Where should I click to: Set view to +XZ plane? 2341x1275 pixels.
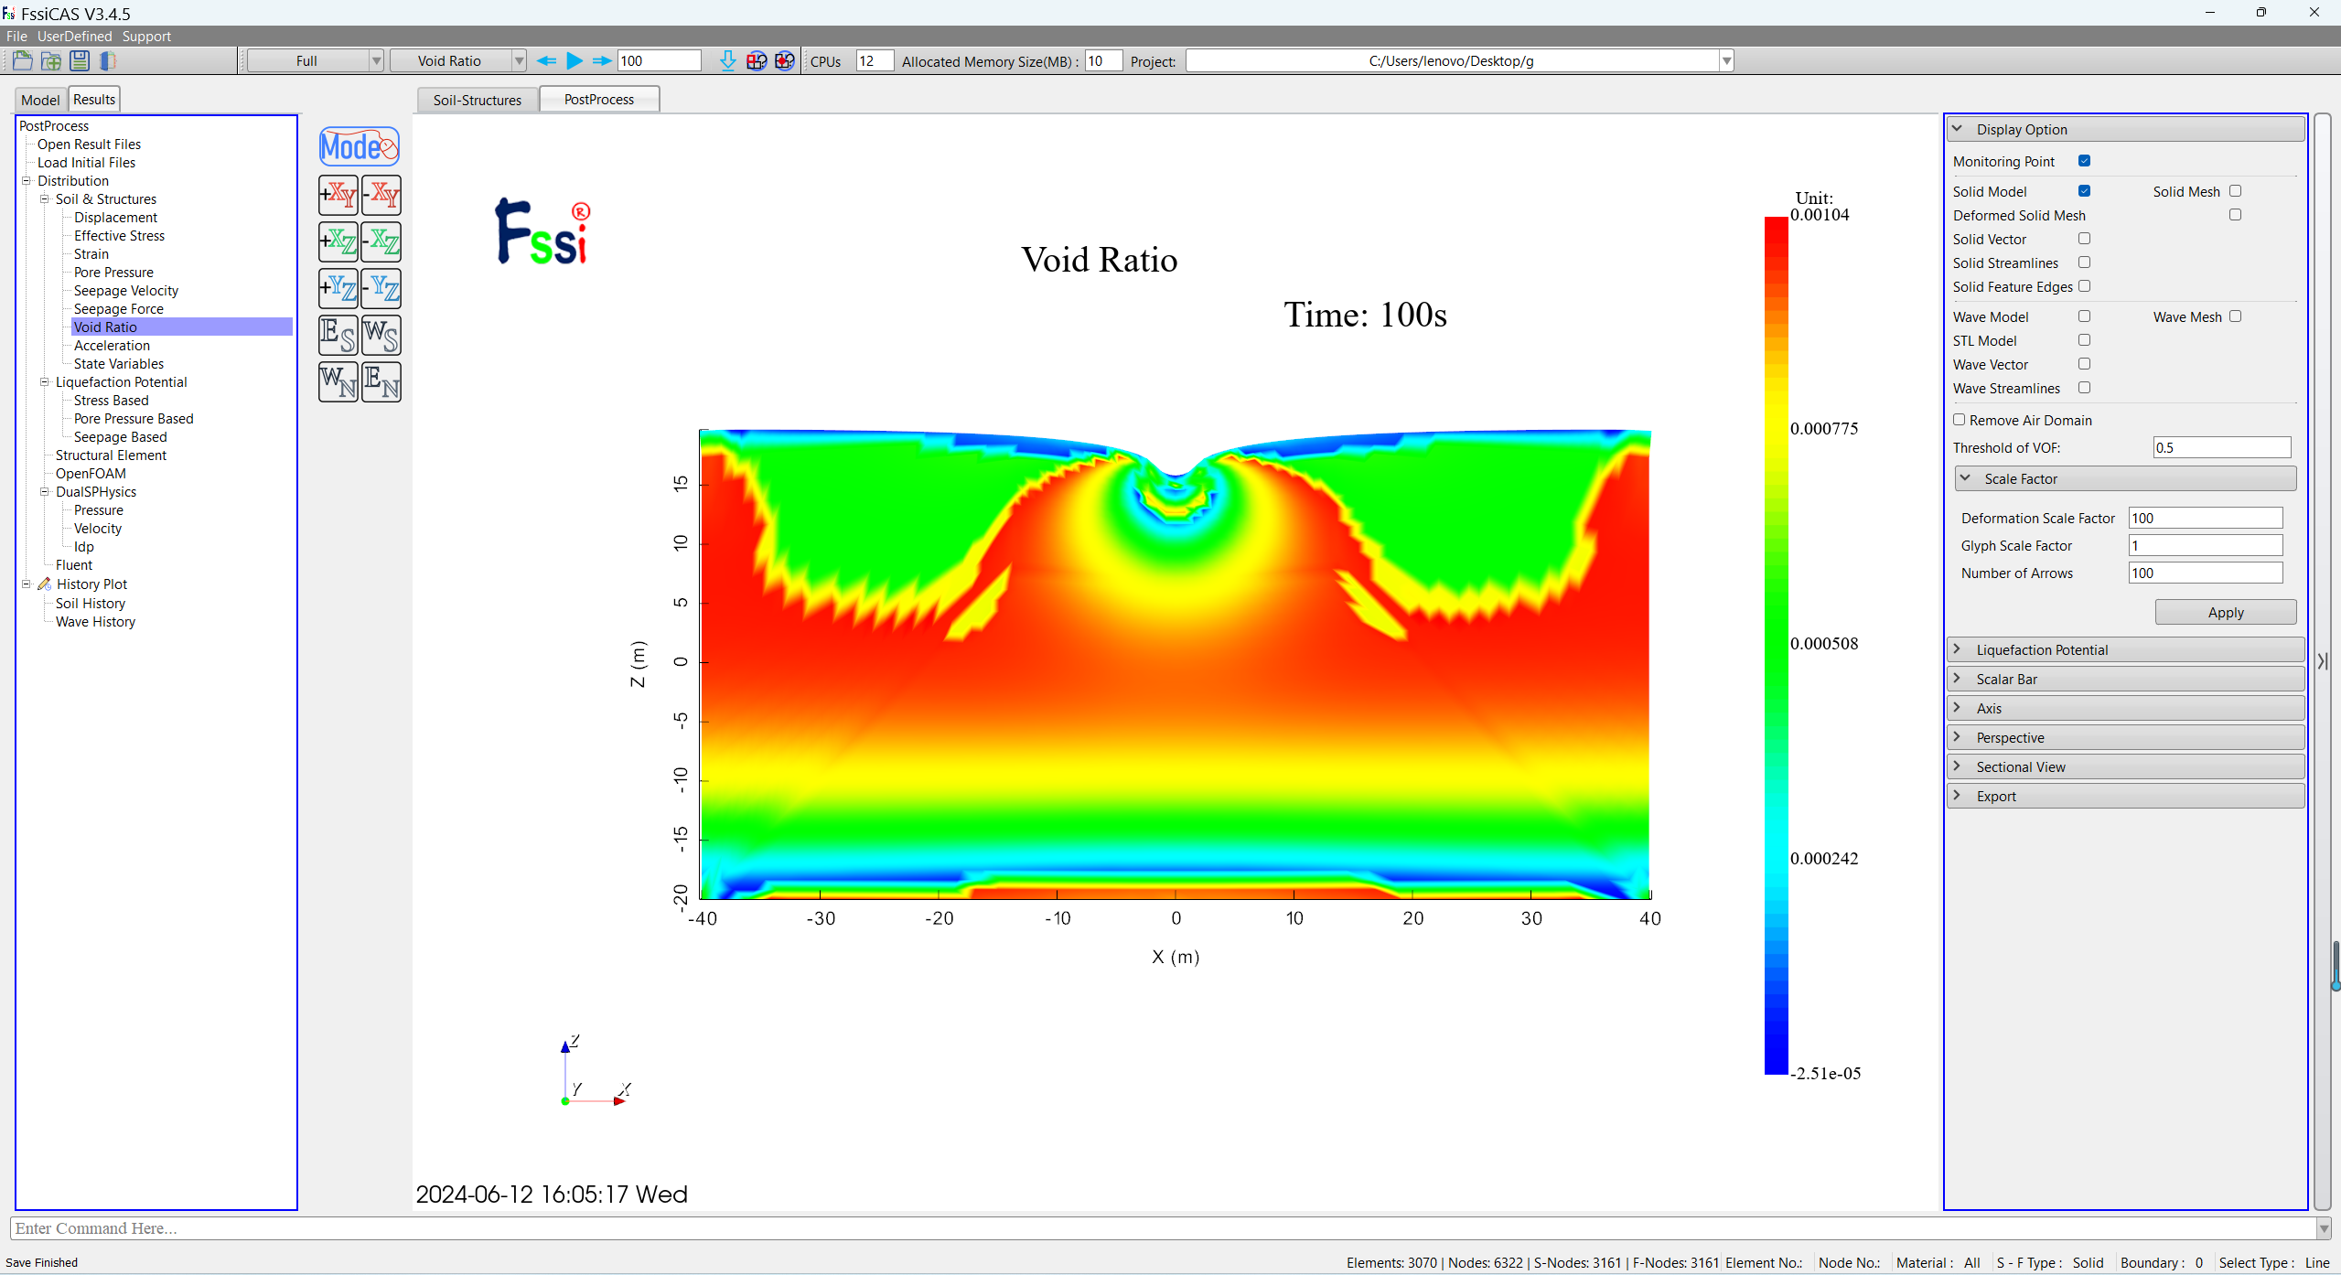(338, 241)
